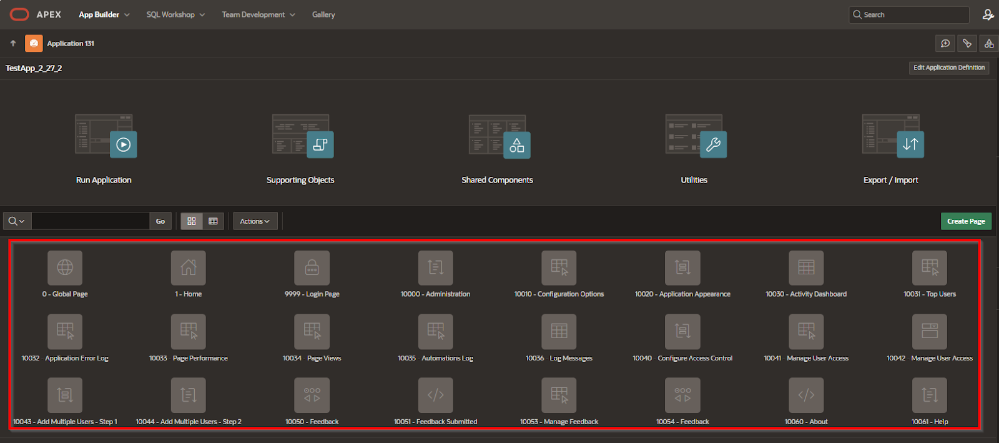Open the 10033 - Page Performance icon

[x=189, y=331]
